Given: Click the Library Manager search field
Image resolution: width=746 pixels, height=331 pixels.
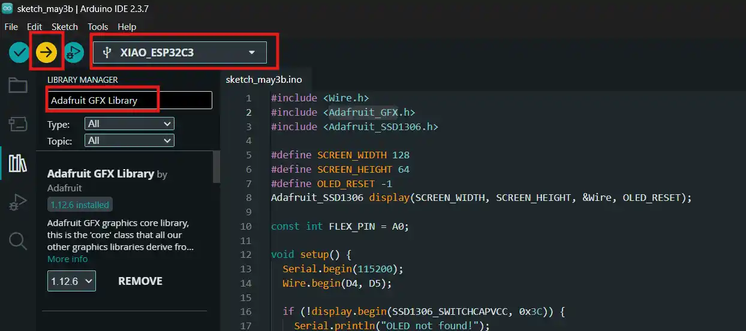Looking at the screenshot, I should tap(130, 100).
